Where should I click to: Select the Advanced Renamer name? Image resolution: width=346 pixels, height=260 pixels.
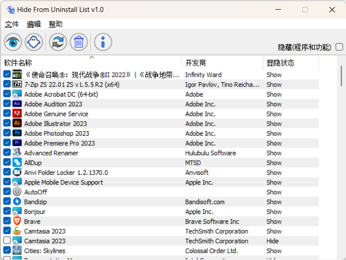(51, 153)
